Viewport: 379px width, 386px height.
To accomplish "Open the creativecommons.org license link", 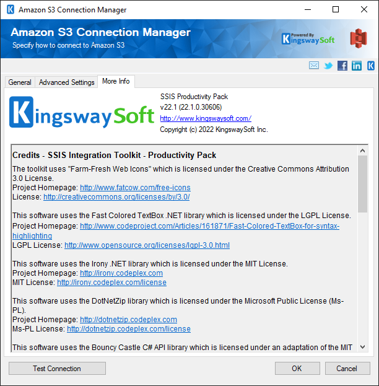I will tap(116, 197).
